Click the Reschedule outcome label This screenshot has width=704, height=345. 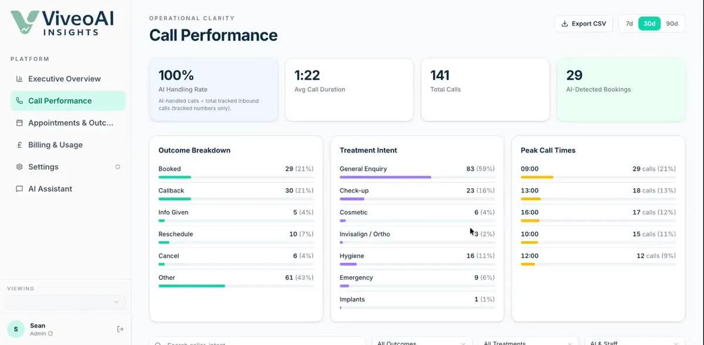[175, 234]
